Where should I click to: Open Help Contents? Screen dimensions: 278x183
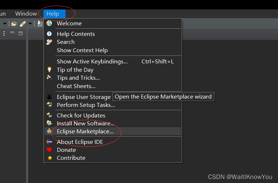pos(113,34)
